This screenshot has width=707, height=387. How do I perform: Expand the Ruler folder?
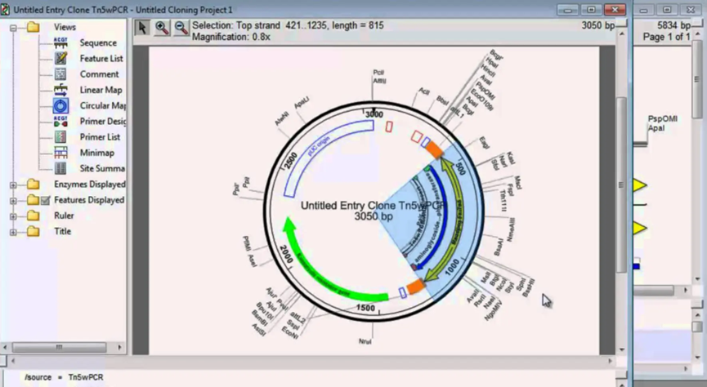pos(14,216)
